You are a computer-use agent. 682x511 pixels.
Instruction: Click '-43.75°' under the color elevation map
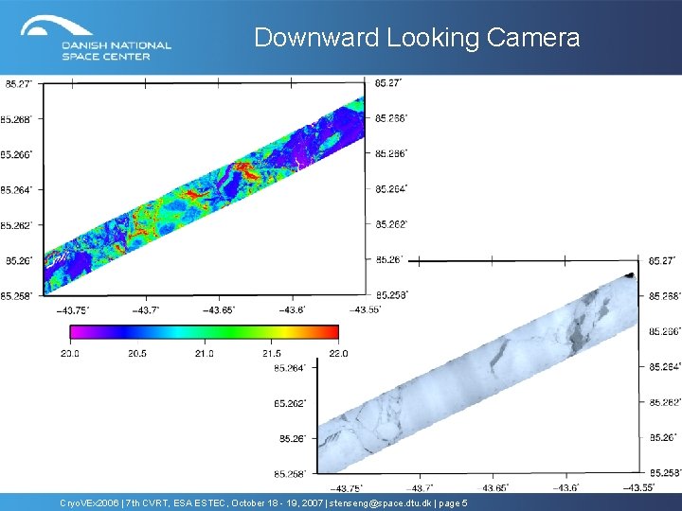pos(73,310)
